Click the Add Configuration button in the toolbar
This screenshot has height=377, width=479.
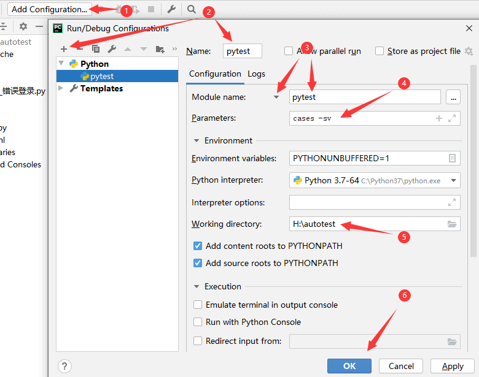click(x=49, y=9)
